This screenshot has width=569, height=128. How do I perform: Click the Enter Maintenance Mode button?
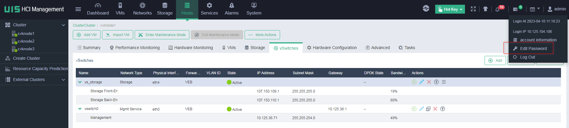pos(162,35)
